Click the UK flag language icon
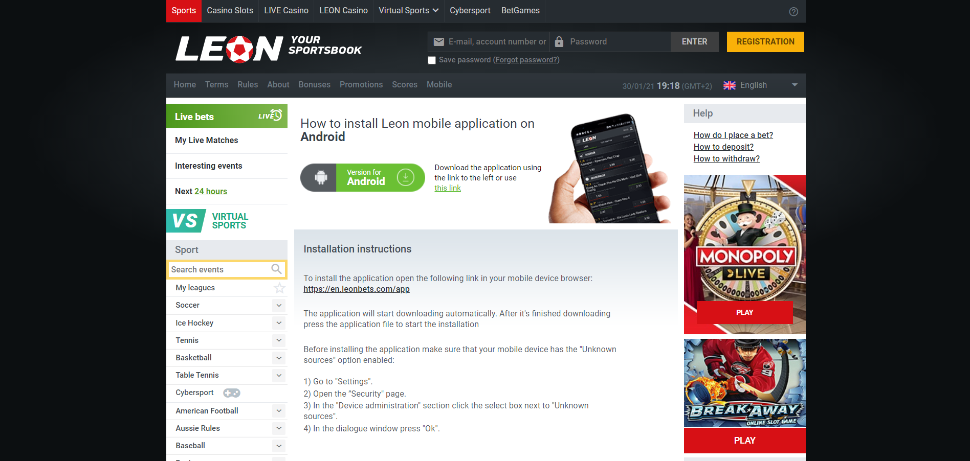The width and height of the screenshot is (970, 461). point(729,85)
